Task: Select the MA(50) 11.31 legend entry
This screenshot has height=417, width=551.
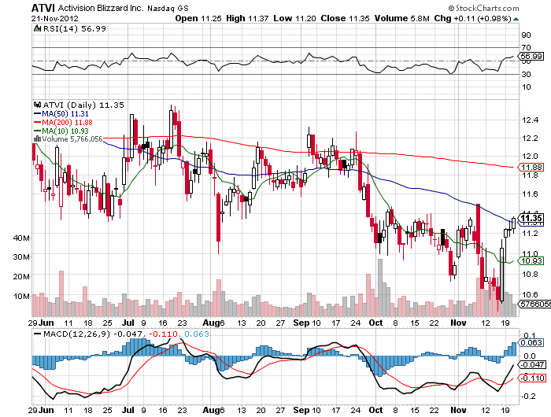Action: (61, 114)
